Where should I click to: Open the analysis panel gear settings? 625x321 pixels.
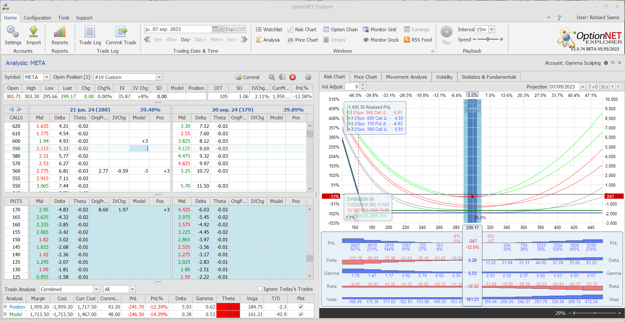coord(308,77)
